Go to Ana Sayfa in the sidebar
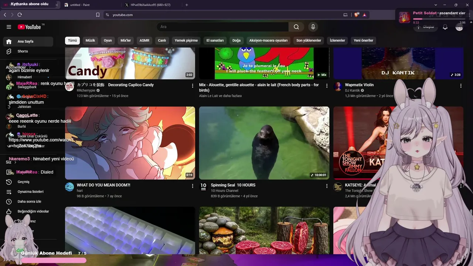473x266 pixels. point(28,41)
